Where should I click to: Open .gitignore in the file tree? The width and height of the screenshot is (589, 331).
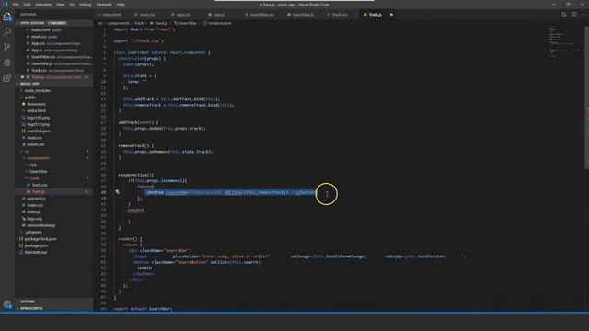pos(34,233)
